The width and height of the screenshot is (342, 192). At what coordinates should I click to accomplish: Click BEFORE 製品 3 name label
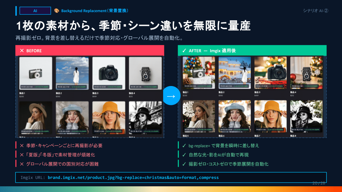tap(95, 93)
